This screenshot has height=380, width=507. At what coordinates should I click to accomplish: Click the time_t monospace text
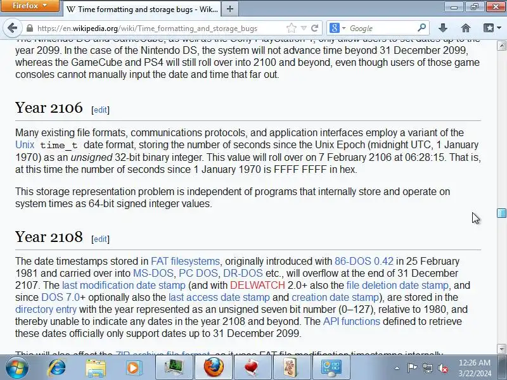[x=59, y=145]
